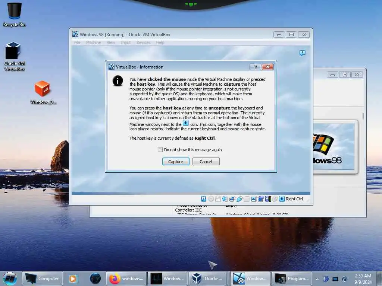
Task: Click the blue notification icon in VM window
Action: pyautogui.click(x=302, y=53)
